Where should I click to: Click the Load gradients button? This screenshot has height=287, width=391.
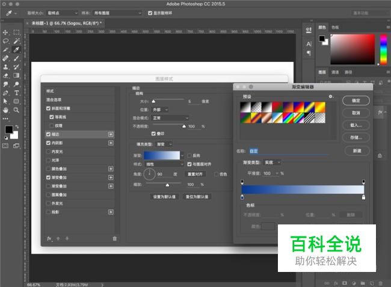pos(356,125)
